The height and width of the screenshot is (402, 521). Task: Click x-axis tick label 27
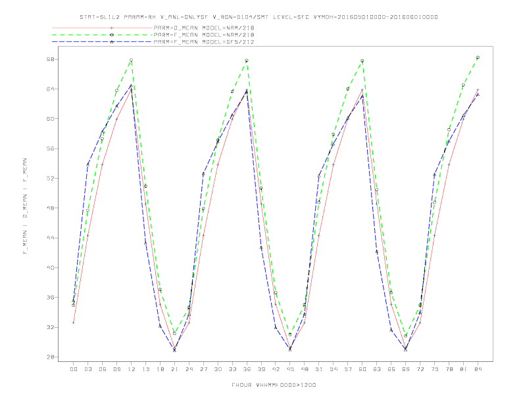(203, 369)
